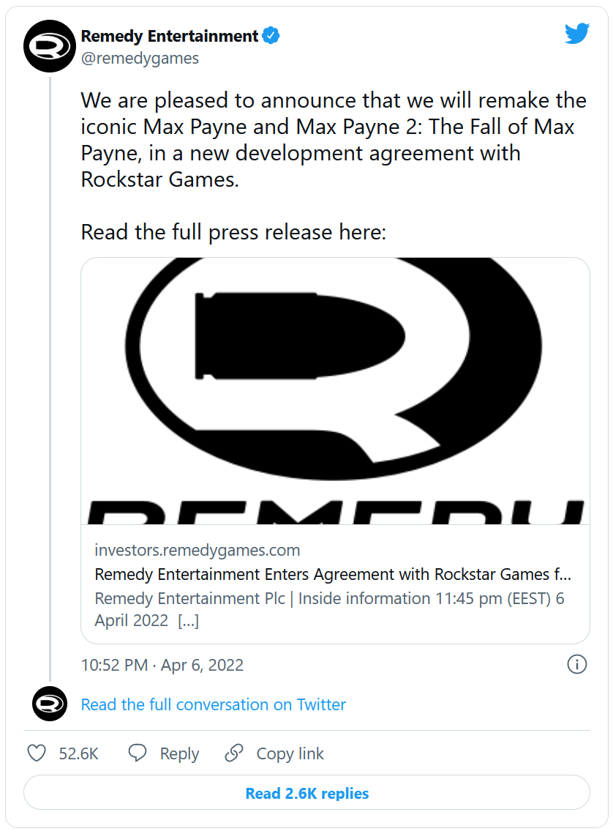Click the copy link chain icon
Screen dimensions: 613x834
(x=234, y=753)
